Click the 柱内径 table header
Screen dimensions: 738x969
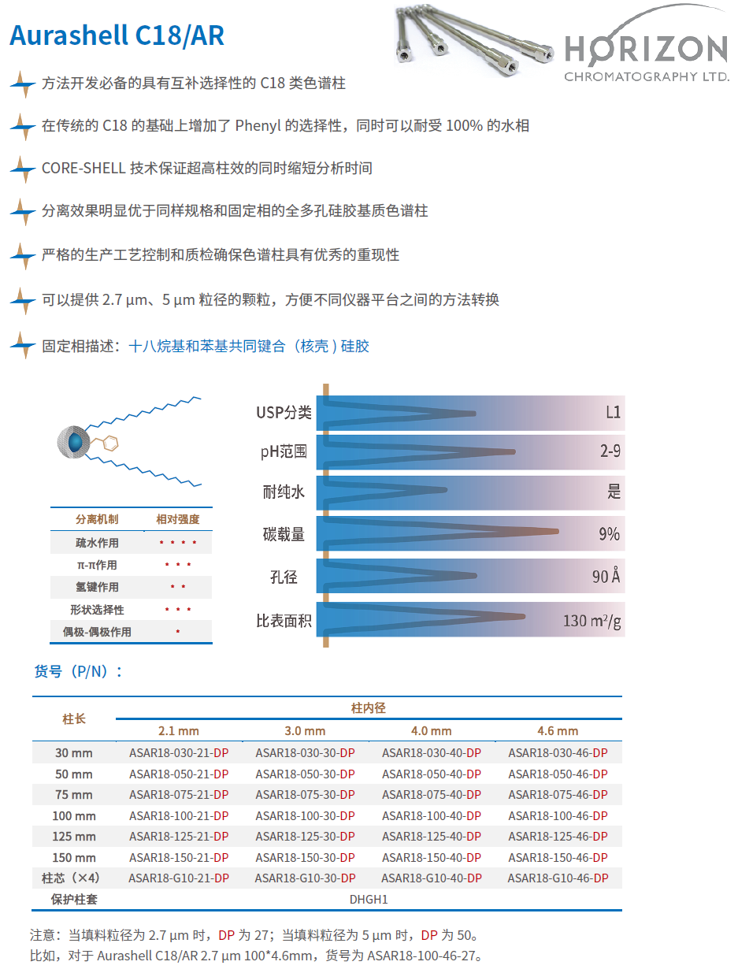pos(368,707)
